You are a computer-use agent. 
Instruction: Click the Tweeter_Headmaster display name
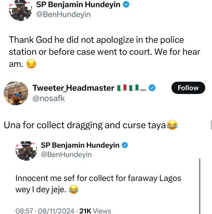(x=74, y=88)
